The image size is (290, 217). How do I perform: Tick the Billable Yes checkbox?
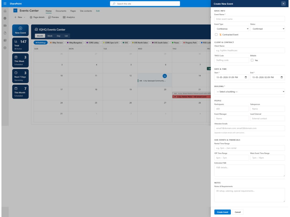click(x=252, y=60)
